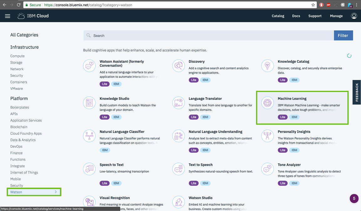This screenshot has height=211, width=361.
Task: Select the Containers category
Action: click(x=19, y=82)
